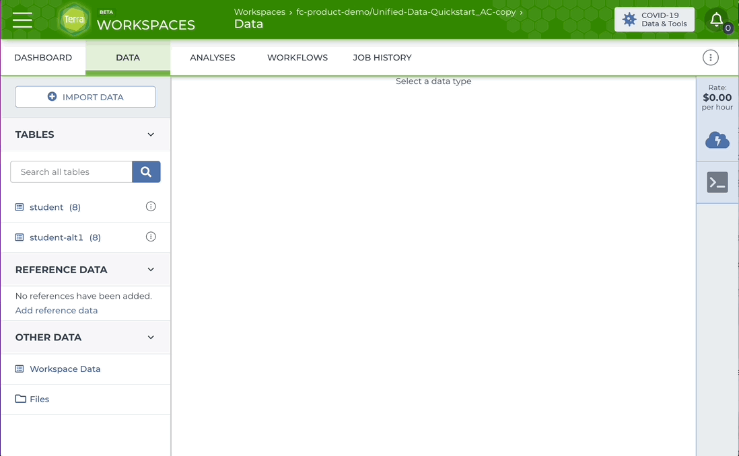Click the Import Data button
This screenshot has height=456, width=739.
pyautogui.click(x=85, y=97)
